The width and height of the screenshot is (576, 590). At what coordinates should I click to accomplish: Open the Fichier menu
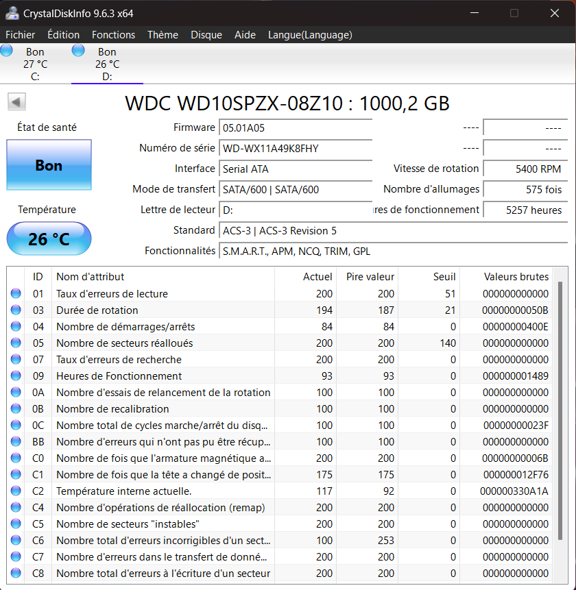click(21, 35)
